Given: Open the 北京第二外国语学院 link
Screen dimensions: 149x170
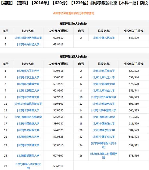Looking at the screenshot, I should pos(103,156).
